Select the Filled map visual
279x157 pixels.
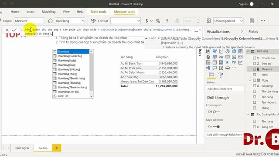click(214, 57)
